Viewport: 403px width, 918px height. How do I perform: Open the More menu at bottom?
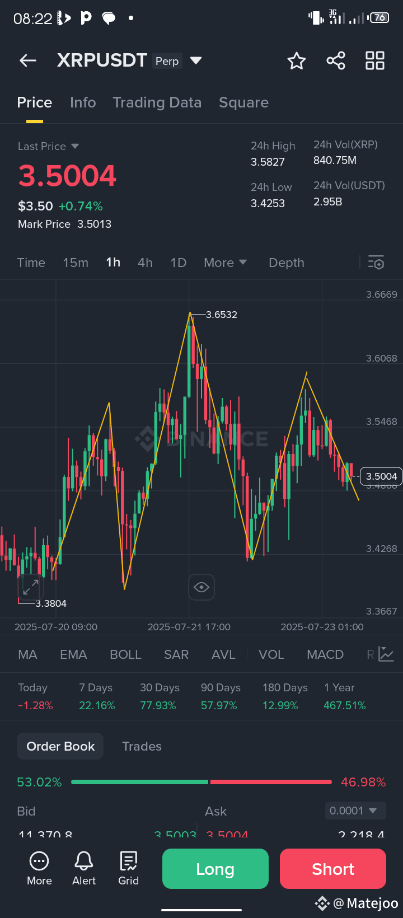coord(39,869)
